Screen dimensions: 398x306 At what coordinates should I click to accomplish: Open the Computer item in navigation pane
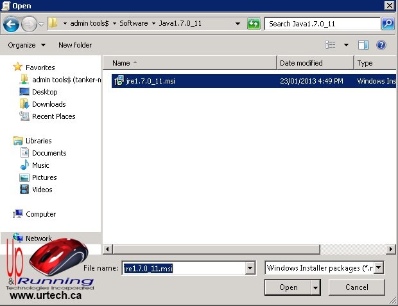pyautogui.click(x=40, y=214)
